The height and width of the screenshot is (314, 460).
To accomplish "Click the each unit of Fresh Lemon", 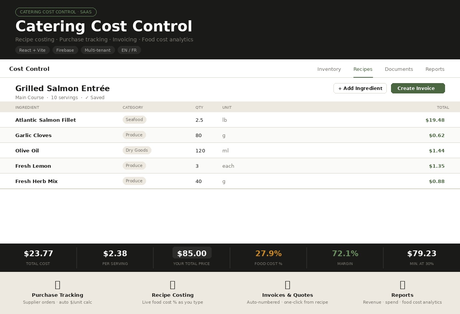I will point(228,166).
